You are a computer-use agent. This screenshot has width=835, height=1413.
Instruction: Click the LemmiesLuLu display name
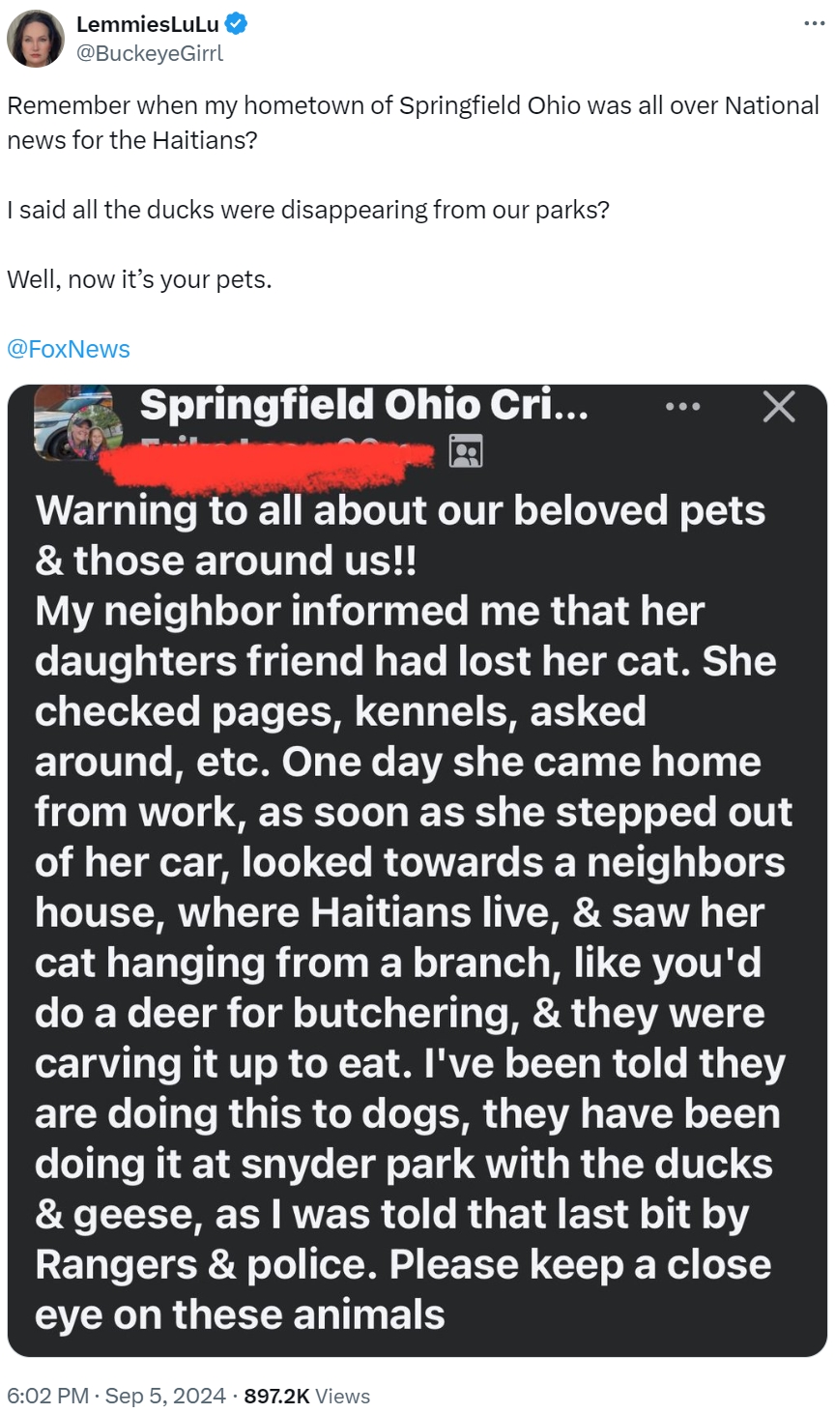click(148, 24)
